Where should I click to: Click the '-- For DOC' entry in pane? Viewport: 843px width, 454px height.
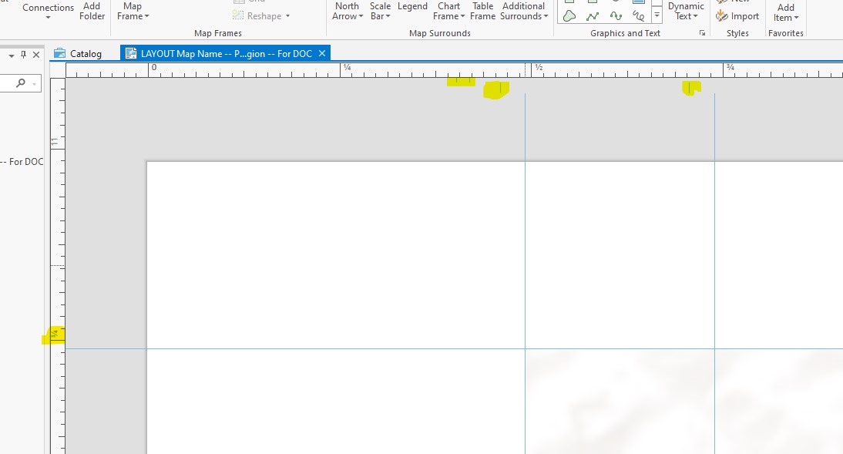22,161
